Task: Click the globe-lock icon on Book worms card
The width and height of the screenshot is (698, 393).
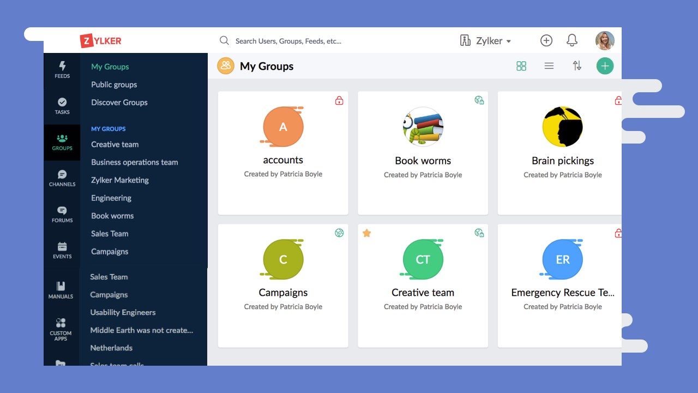Action: (x=479, y=100)
